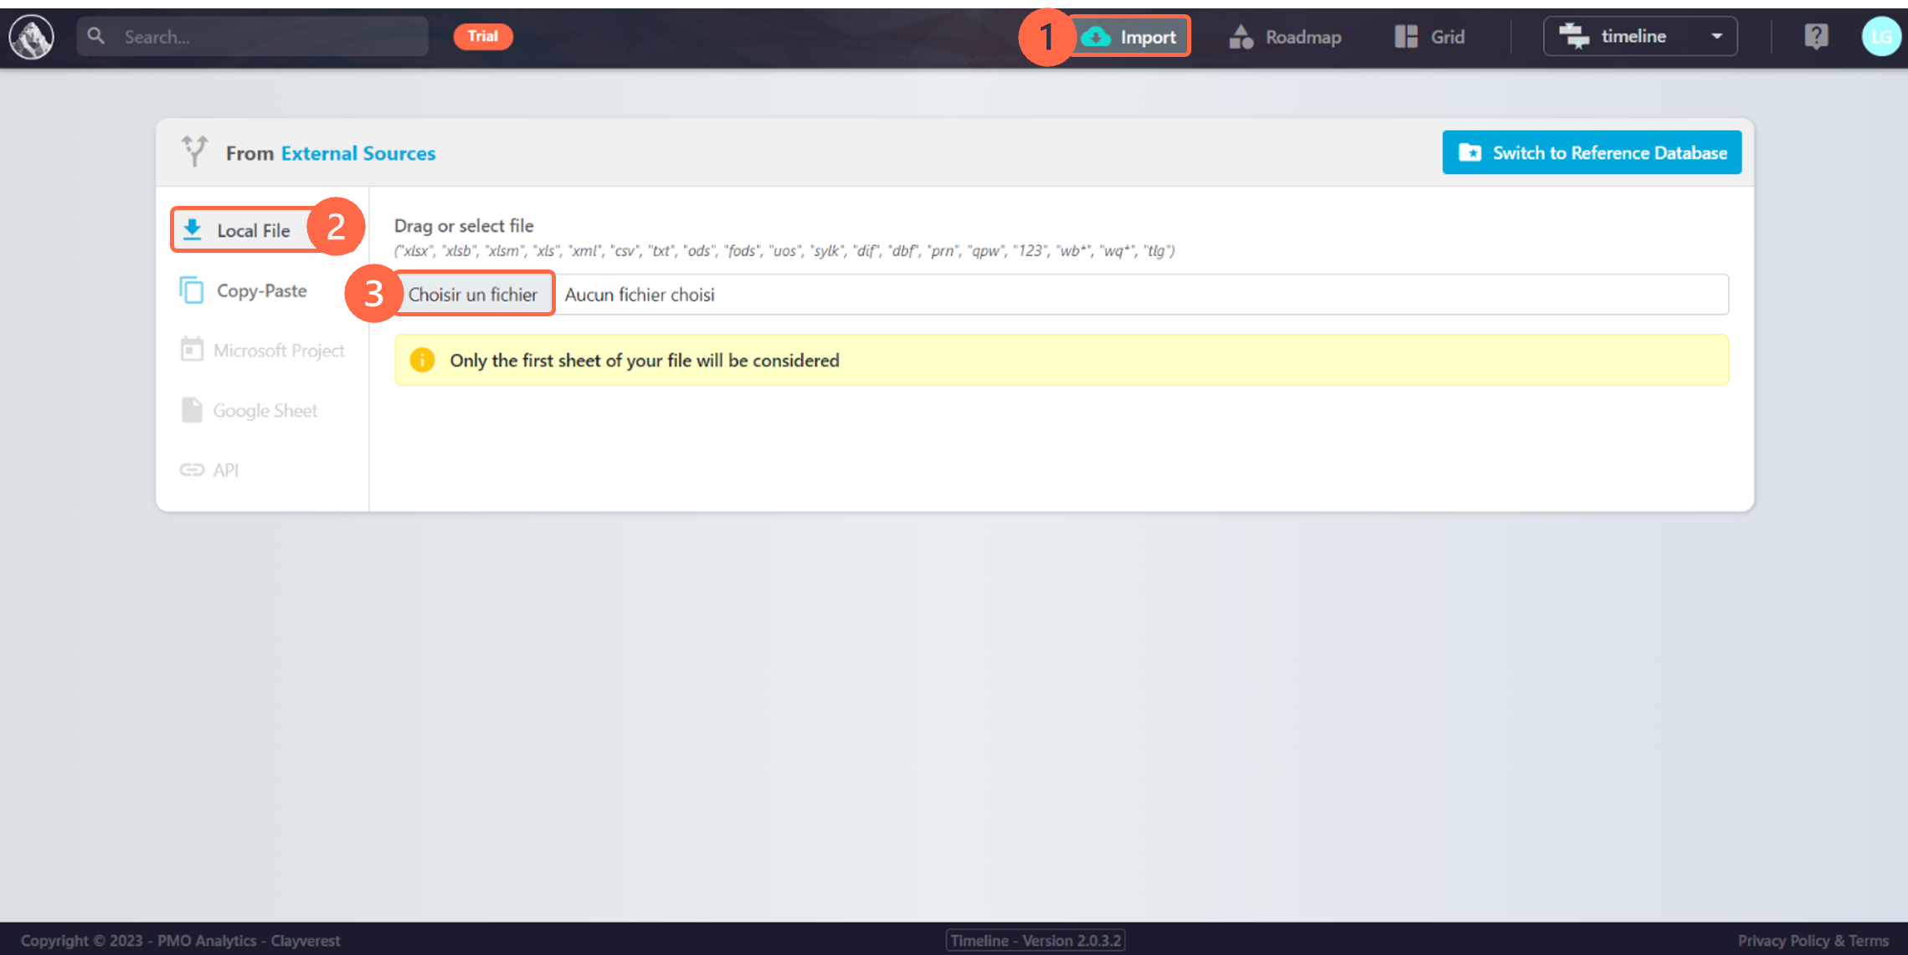Click the Timeline Version 2.0.3.2 label

click(x=1036, y=940)
